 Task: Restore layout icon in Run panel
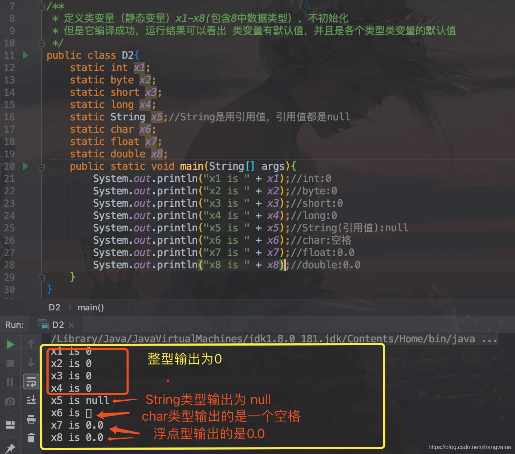pyautogui.click(x=10, y=425)
